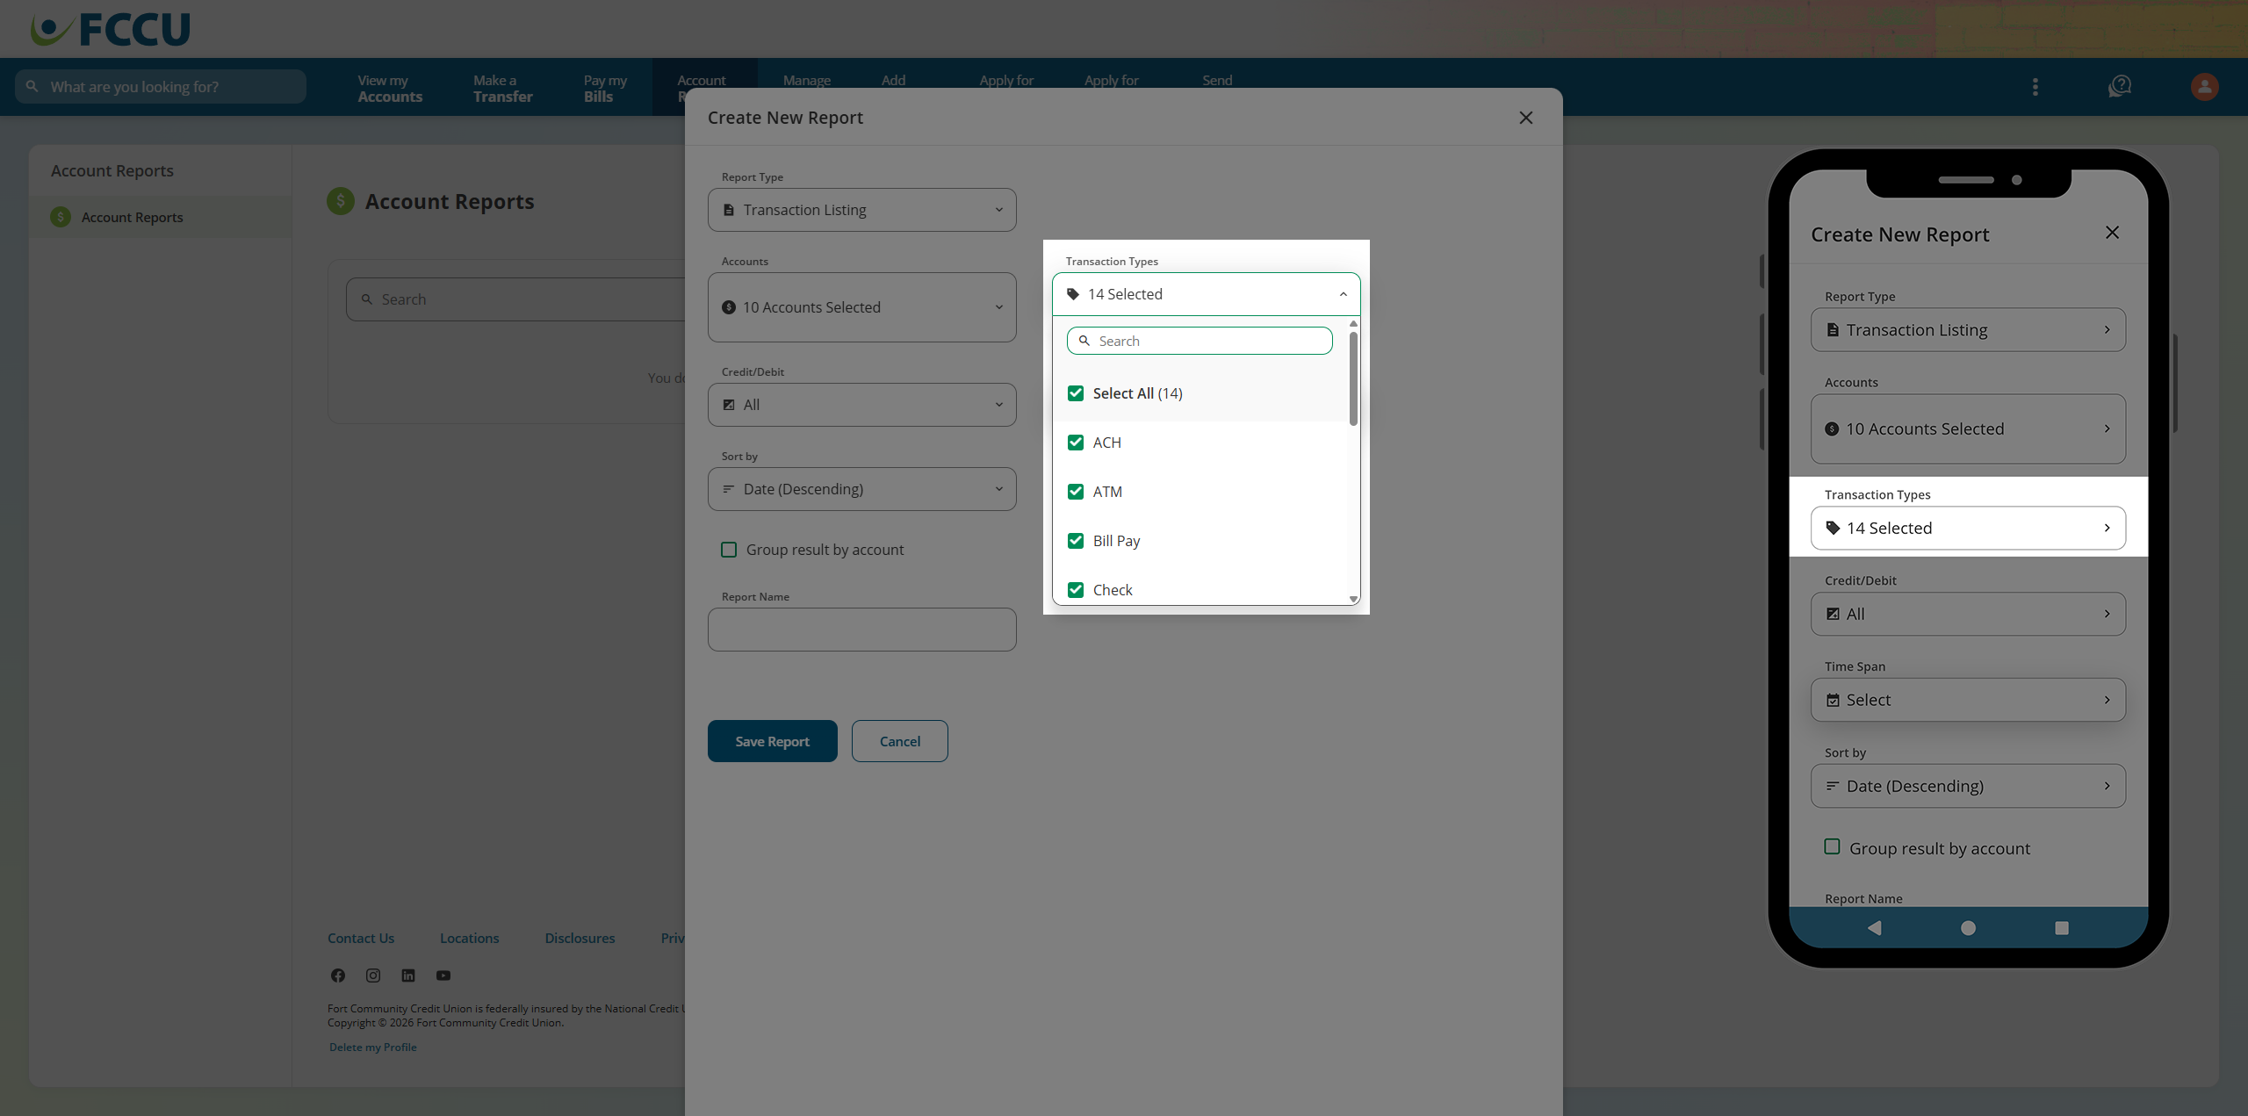Open Make a Transfer menu
The image size is (2248, 1116).
502,88
